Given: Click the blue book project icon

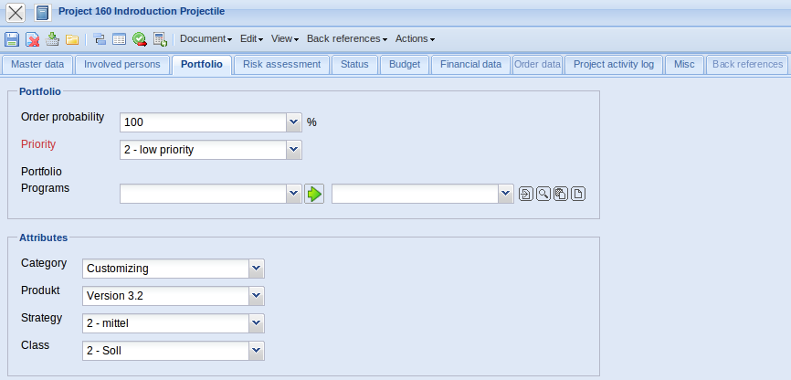Looking at the screenshot, I should point(42,12).
